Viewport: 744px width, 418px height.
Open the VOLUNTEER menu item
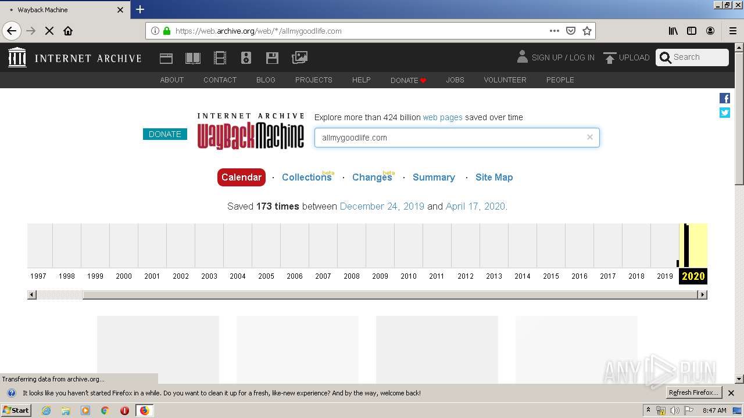(x=505, y=80)
